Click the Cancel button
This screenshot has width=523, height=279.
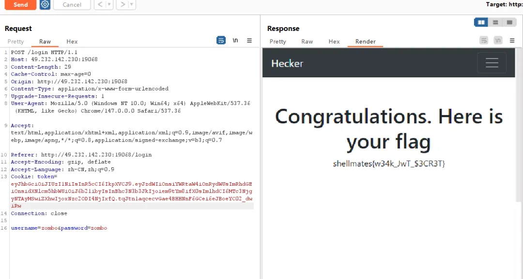[x=72, y=5]
